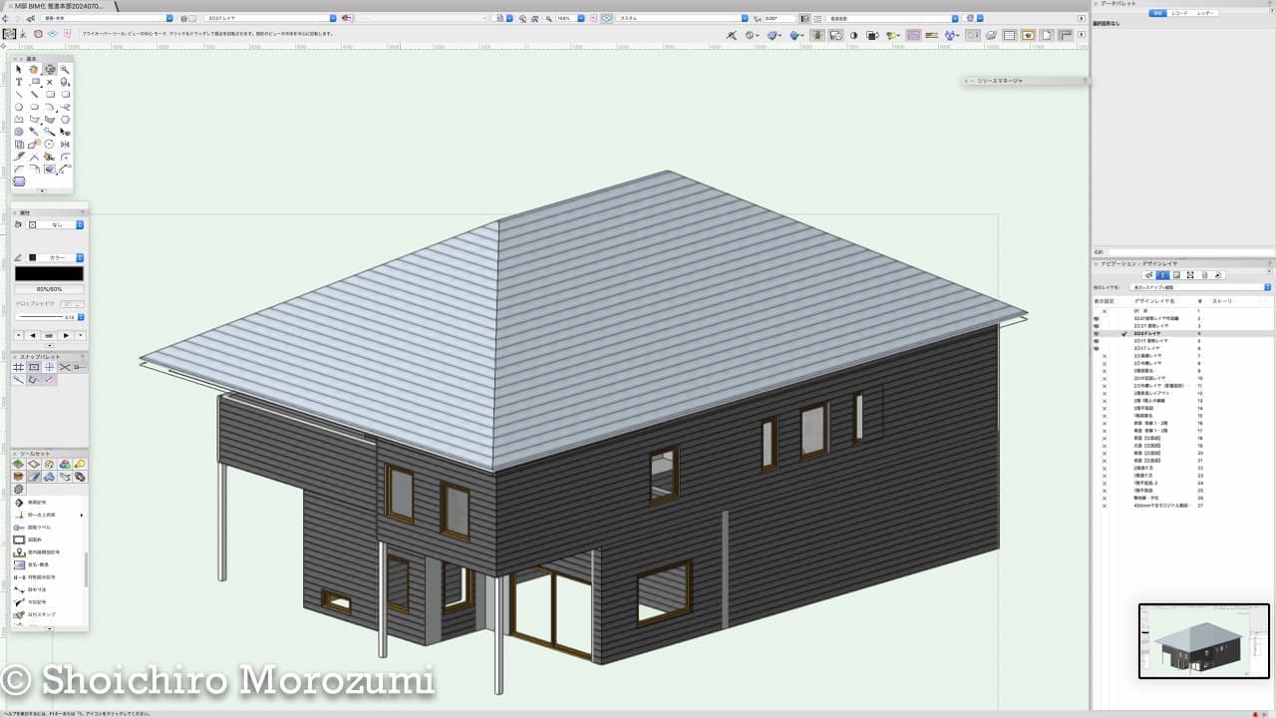Click the Circle tool icon

tap(19, 107)
